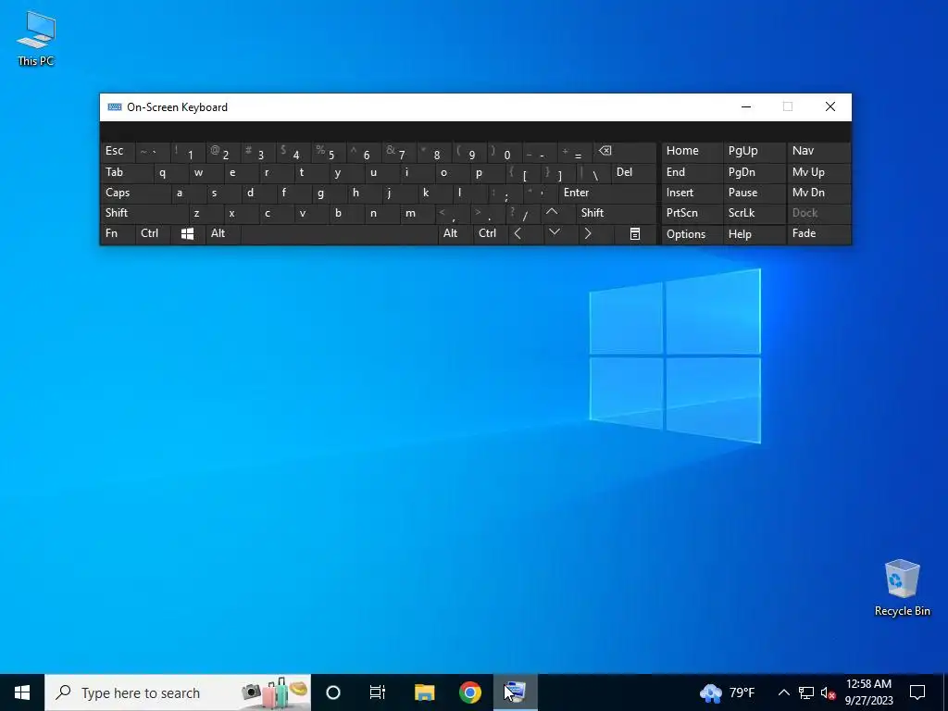The image size is (948, 711).
Task: Click the Mv Dn key
Action: click(x=818, y=193)
